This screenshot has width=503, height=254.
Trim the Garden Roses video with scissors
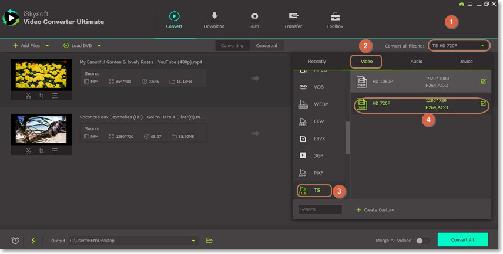click(28, 96)
